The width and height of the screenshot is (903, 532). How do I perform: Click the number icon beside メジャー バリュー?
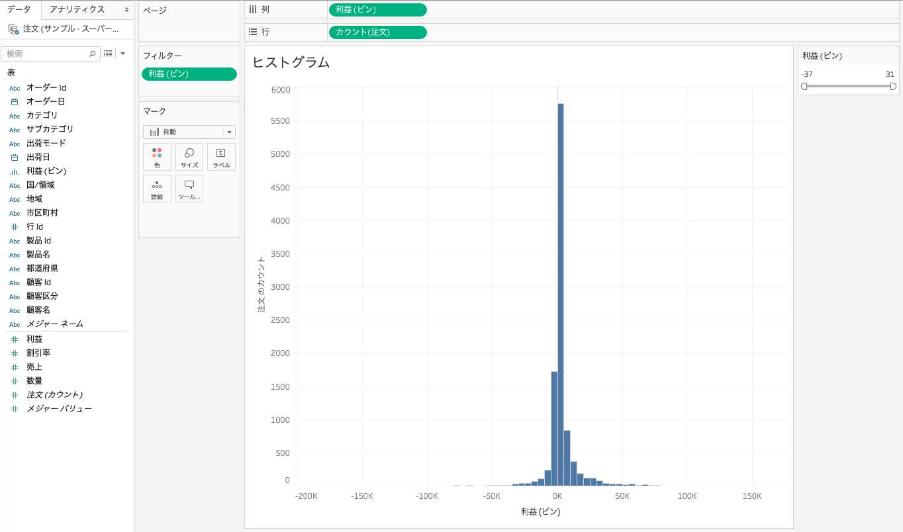click(x=15, y=409)
